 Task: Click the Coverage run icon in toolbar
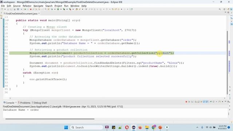coord(64,9)
